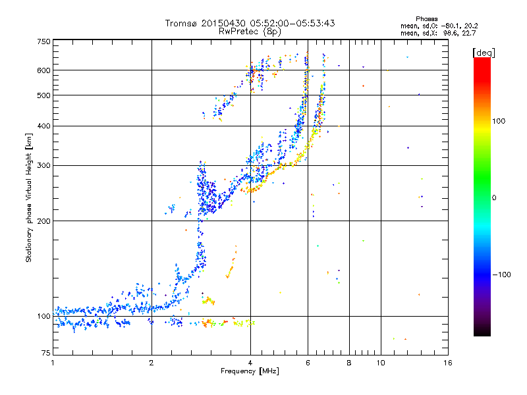The width and height of the screenshot is (527, 395).
Task: Click the 10 MHz x-axis tick label
Action: tap(381, 363)
